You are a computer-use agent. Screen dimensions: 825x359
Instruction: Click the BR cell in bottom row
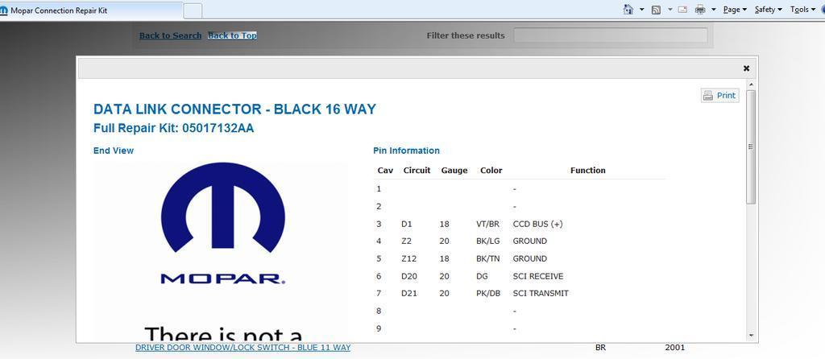coord(600,348)
